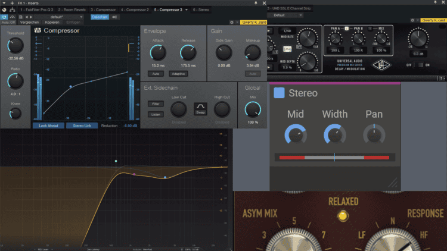This screenshot has height=251, width=447.
Task: Open the default* preset dropdown
Action: pos(59,17)
